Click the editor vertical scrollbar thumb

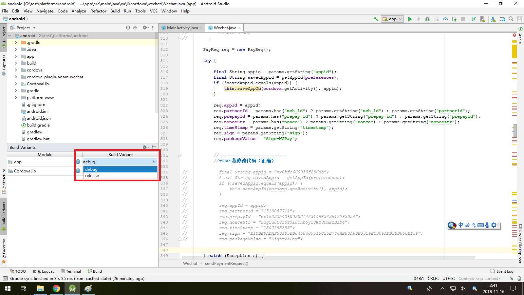pyautogui.click(x=515, y=130)
